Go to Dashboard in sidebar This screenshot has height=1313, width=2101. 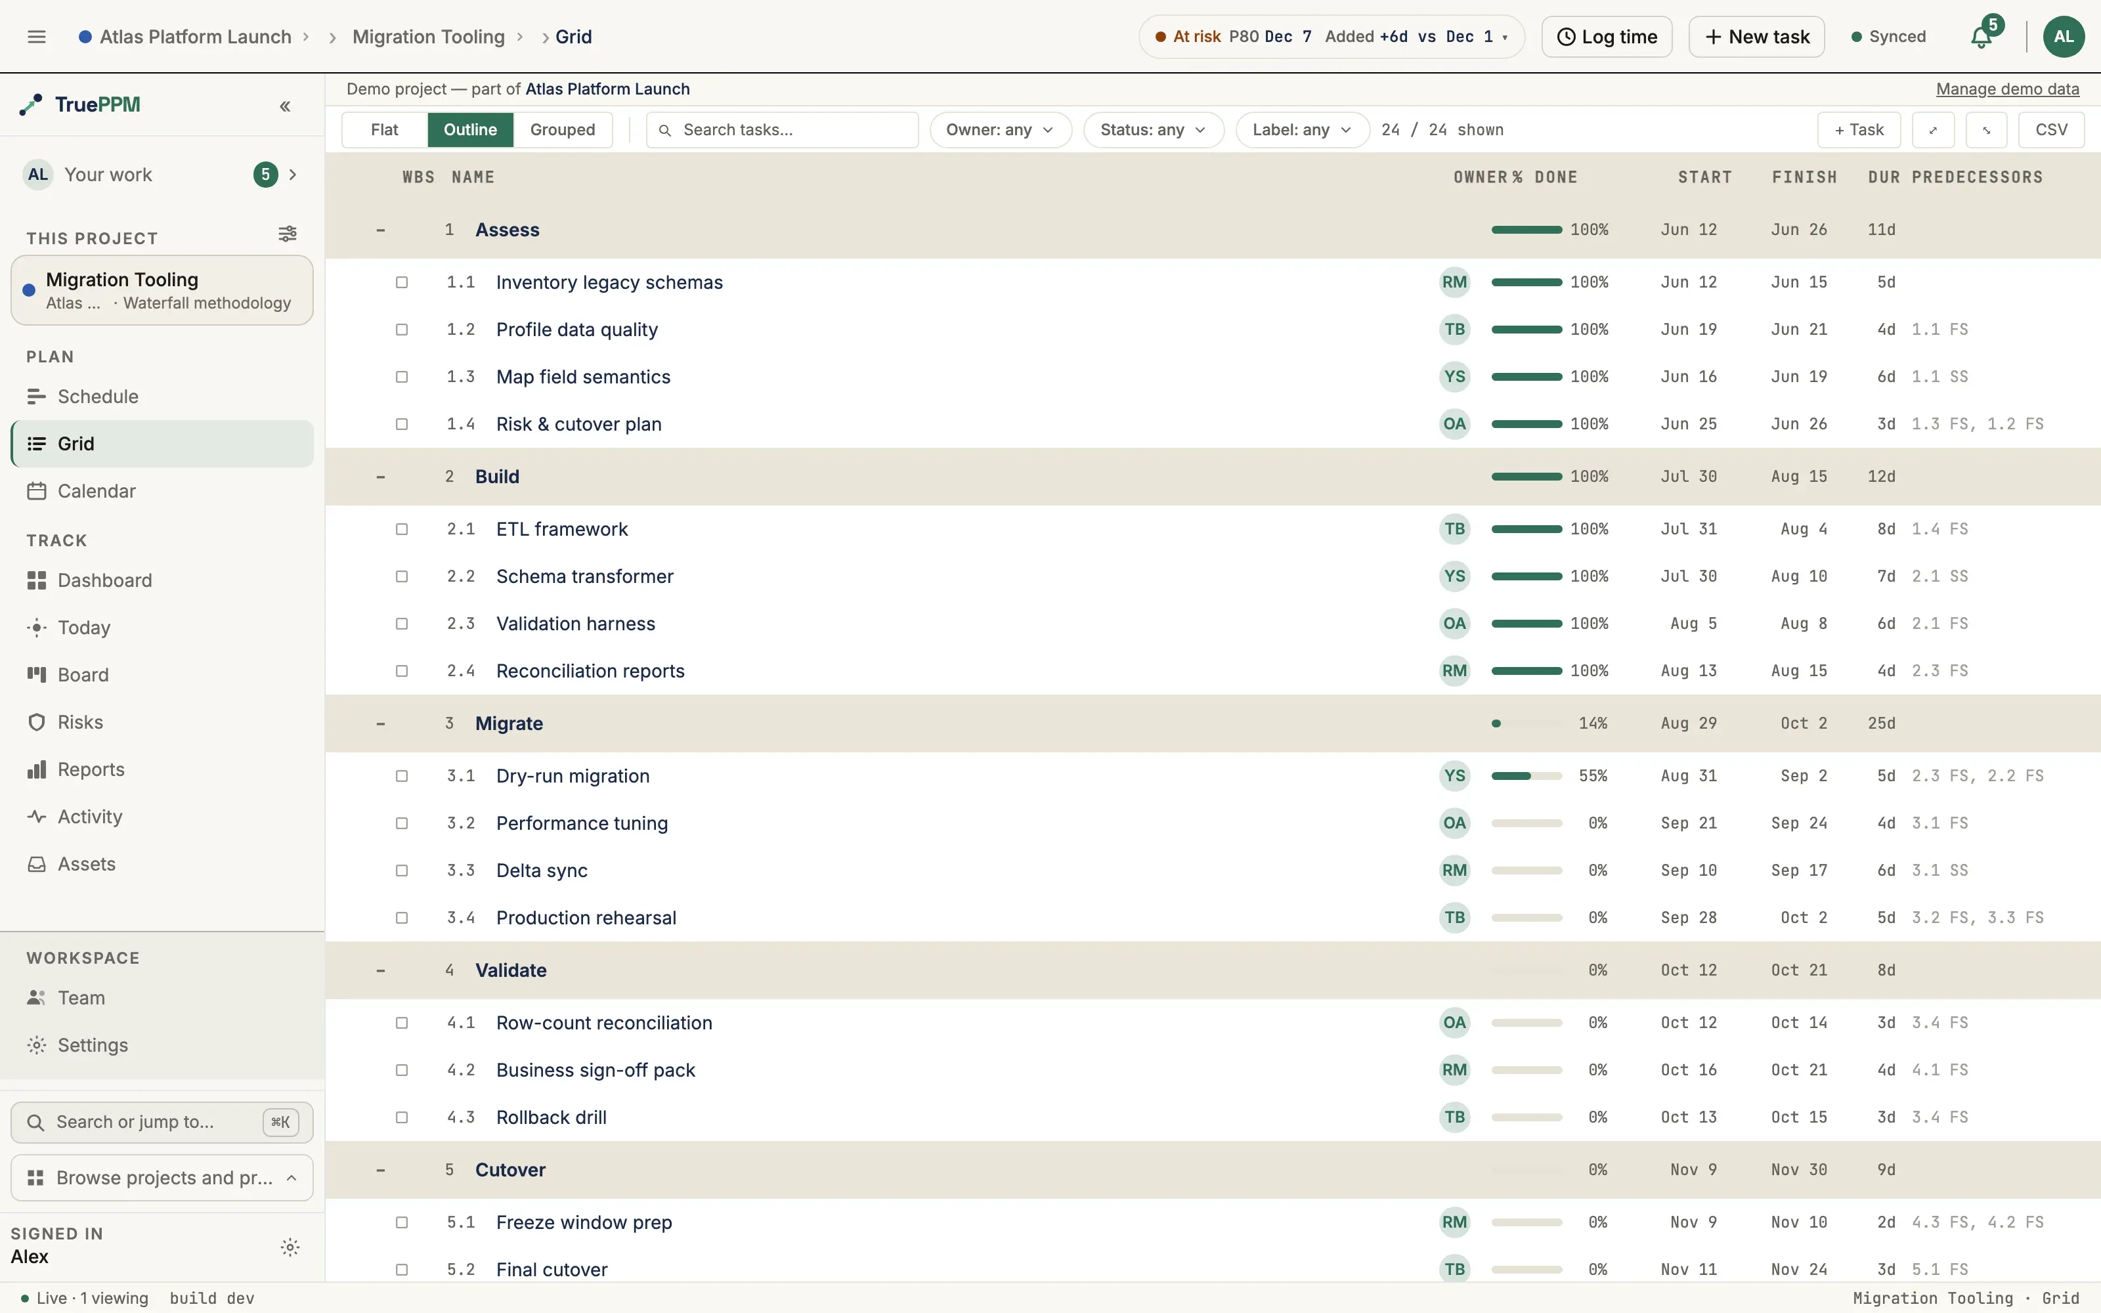pos(162,580)
